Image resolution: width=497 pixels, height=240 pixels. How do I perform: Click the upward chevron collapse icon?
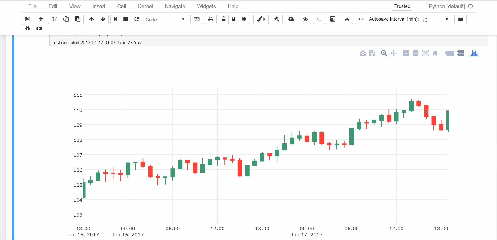pyautogui.click(x=347, y=19)
